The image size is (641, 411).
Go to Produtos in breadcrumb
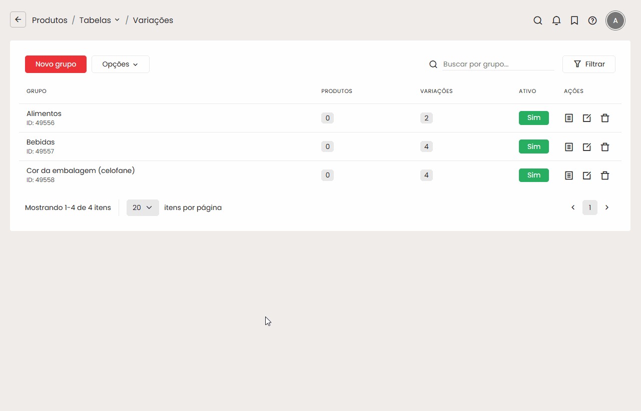pyautogui.click(x=50, y=20)
